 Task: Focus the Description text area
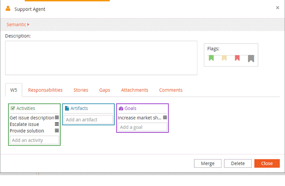(101, 58)
